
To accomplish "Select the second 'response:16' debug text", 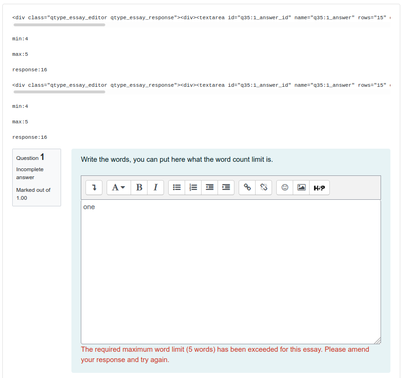I will click(30, 137).
